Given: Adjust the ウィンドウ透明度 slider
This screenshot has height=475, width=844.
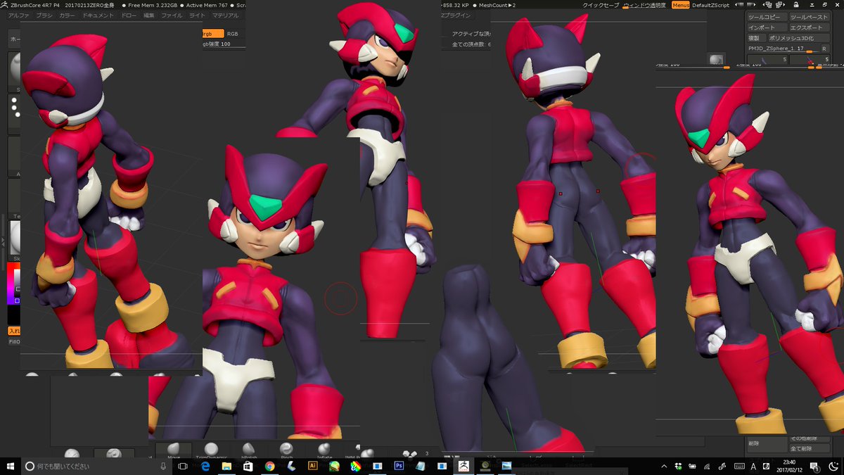Looking at the screenshot, I should (646, 5).
